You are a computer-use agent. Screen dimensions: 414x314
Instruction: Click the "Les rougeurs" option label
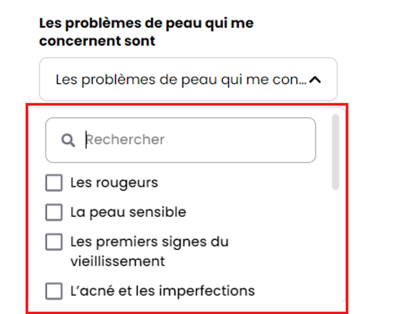(x=114, y=183)
